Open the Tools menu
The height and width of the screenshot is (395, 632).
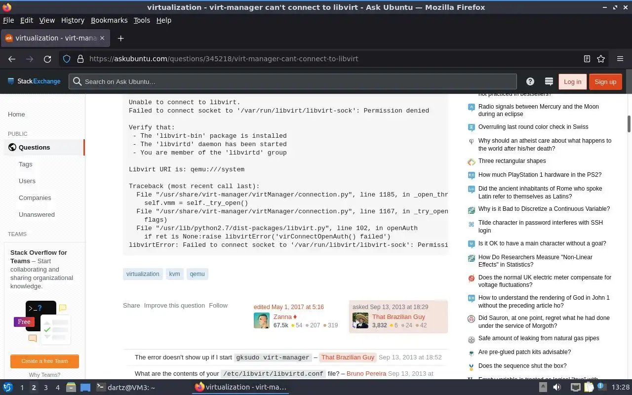coord(142,20)
